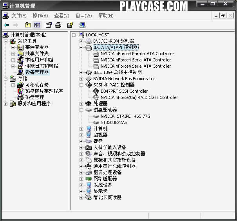Open the 文件(F) menu
This screenshot has width=237, height=221.
(x=19, y=16)
